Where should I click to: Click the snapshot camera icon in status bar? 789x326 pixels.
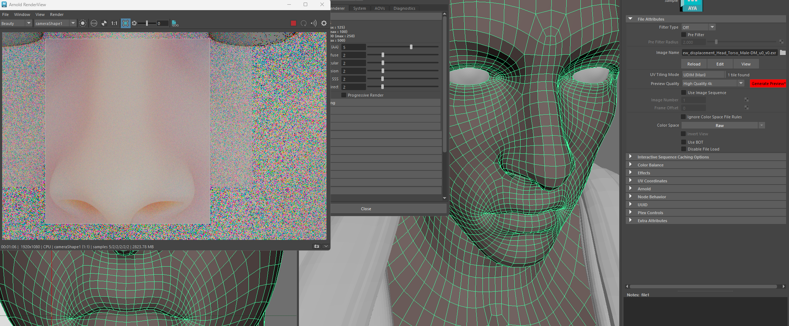(x=317, y=246)
